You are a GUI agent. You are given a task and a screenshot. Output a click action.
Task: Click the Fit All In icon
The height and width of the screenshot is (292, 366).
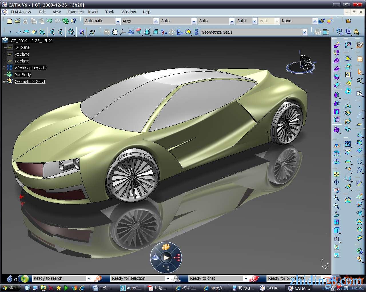tap(336, 174)
